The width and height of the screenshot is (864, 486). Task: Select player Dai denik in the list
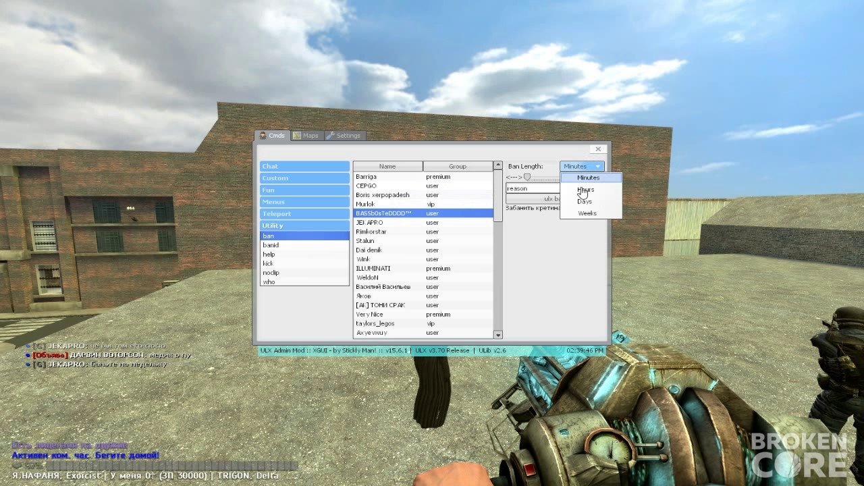pyautogui.click(x=423, y=250)
